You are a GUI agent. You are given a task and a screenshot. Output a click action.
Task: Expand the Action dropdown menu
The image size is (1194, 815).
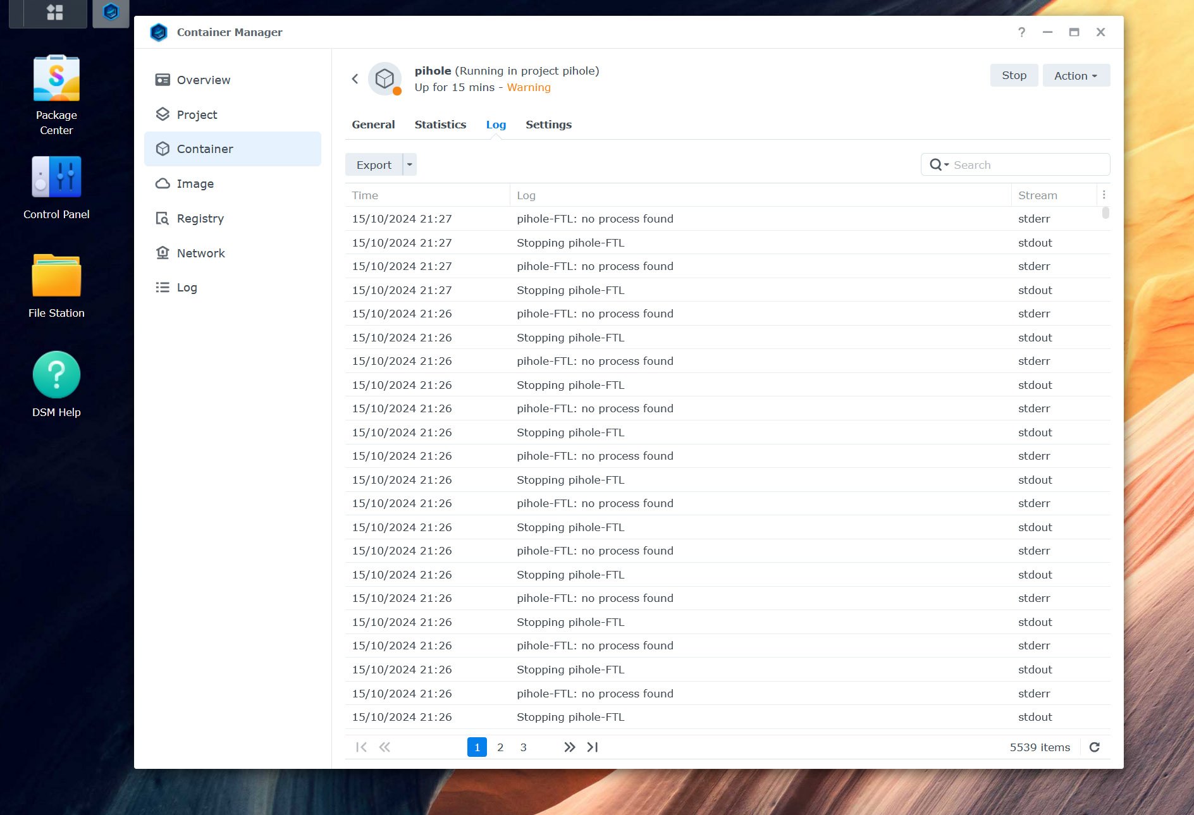(1076, 76)
